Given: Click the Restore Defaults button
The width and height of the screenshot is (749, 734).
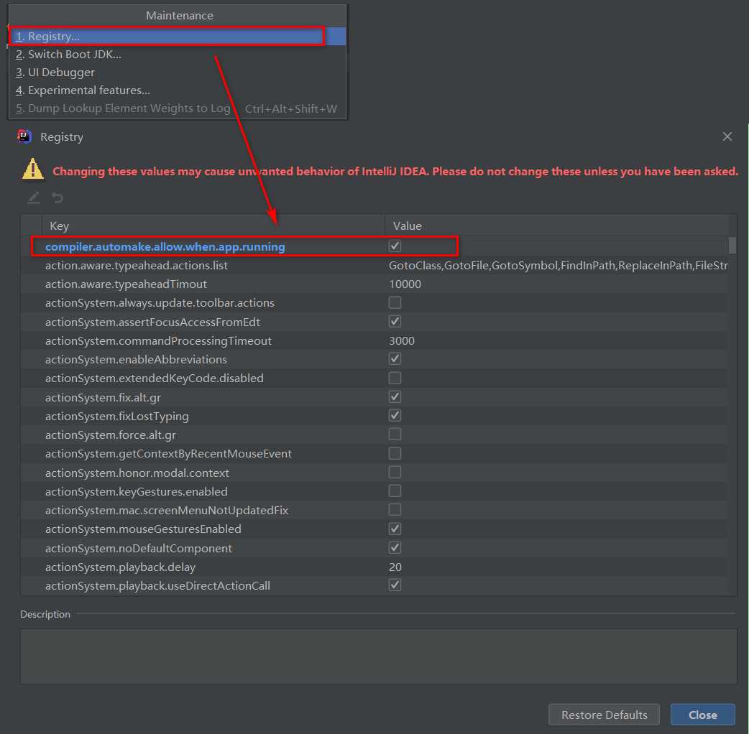Looking at the screenshot, I should point(605,715).
